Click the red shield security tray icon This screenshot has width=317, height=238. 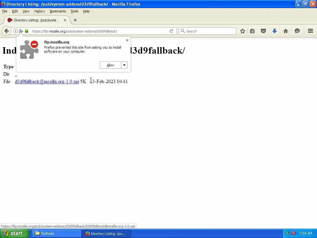(294, 233)
